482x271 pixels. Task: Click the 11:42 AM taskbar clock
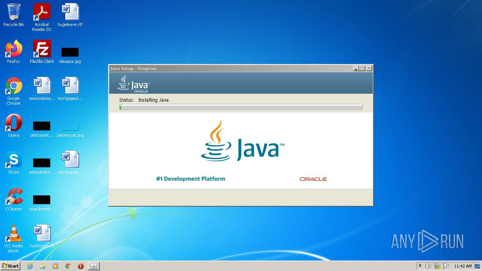463,266
